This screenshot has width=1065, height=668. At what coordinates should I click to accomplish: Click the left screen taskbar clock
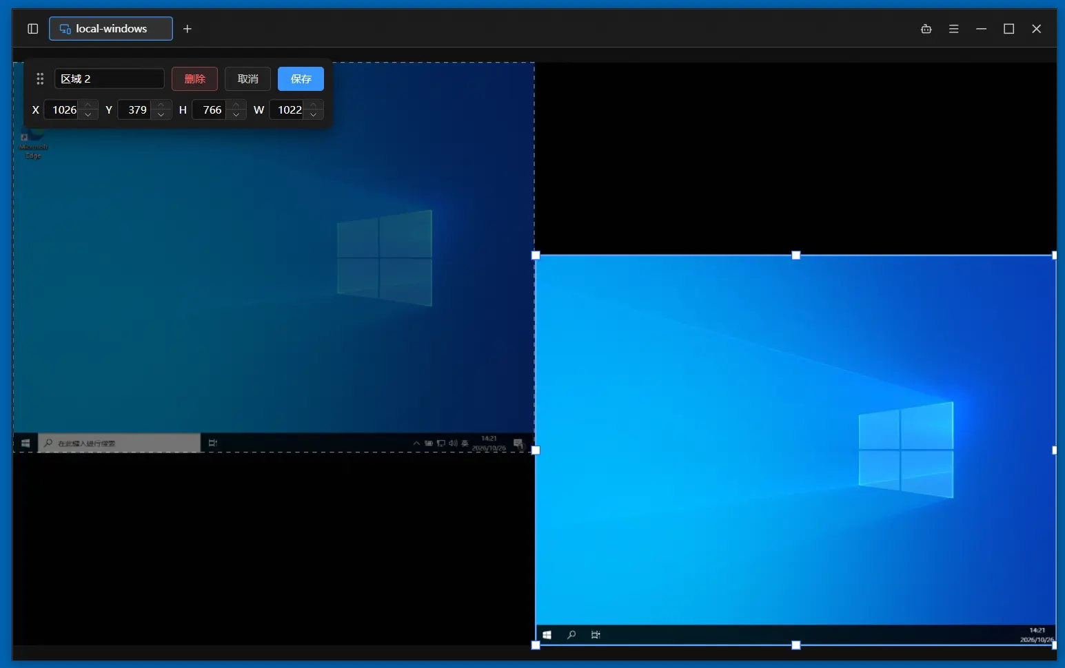[489, 443]
